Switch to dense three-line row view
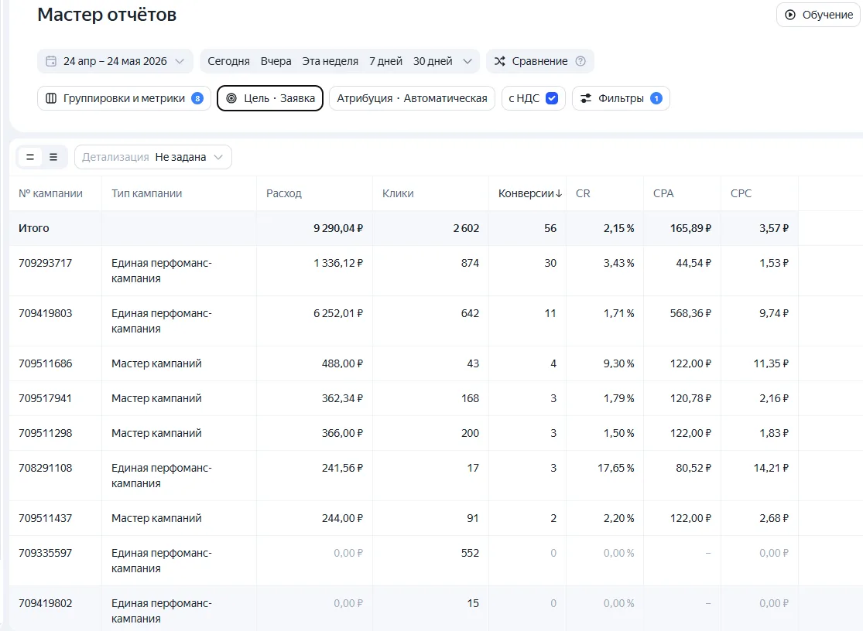Screen dimensions: 863x631 53,157
